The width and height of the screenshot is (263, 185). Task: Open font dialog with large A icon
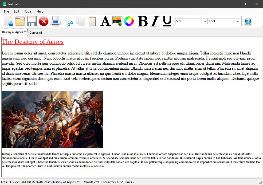(x=105, y=21)
